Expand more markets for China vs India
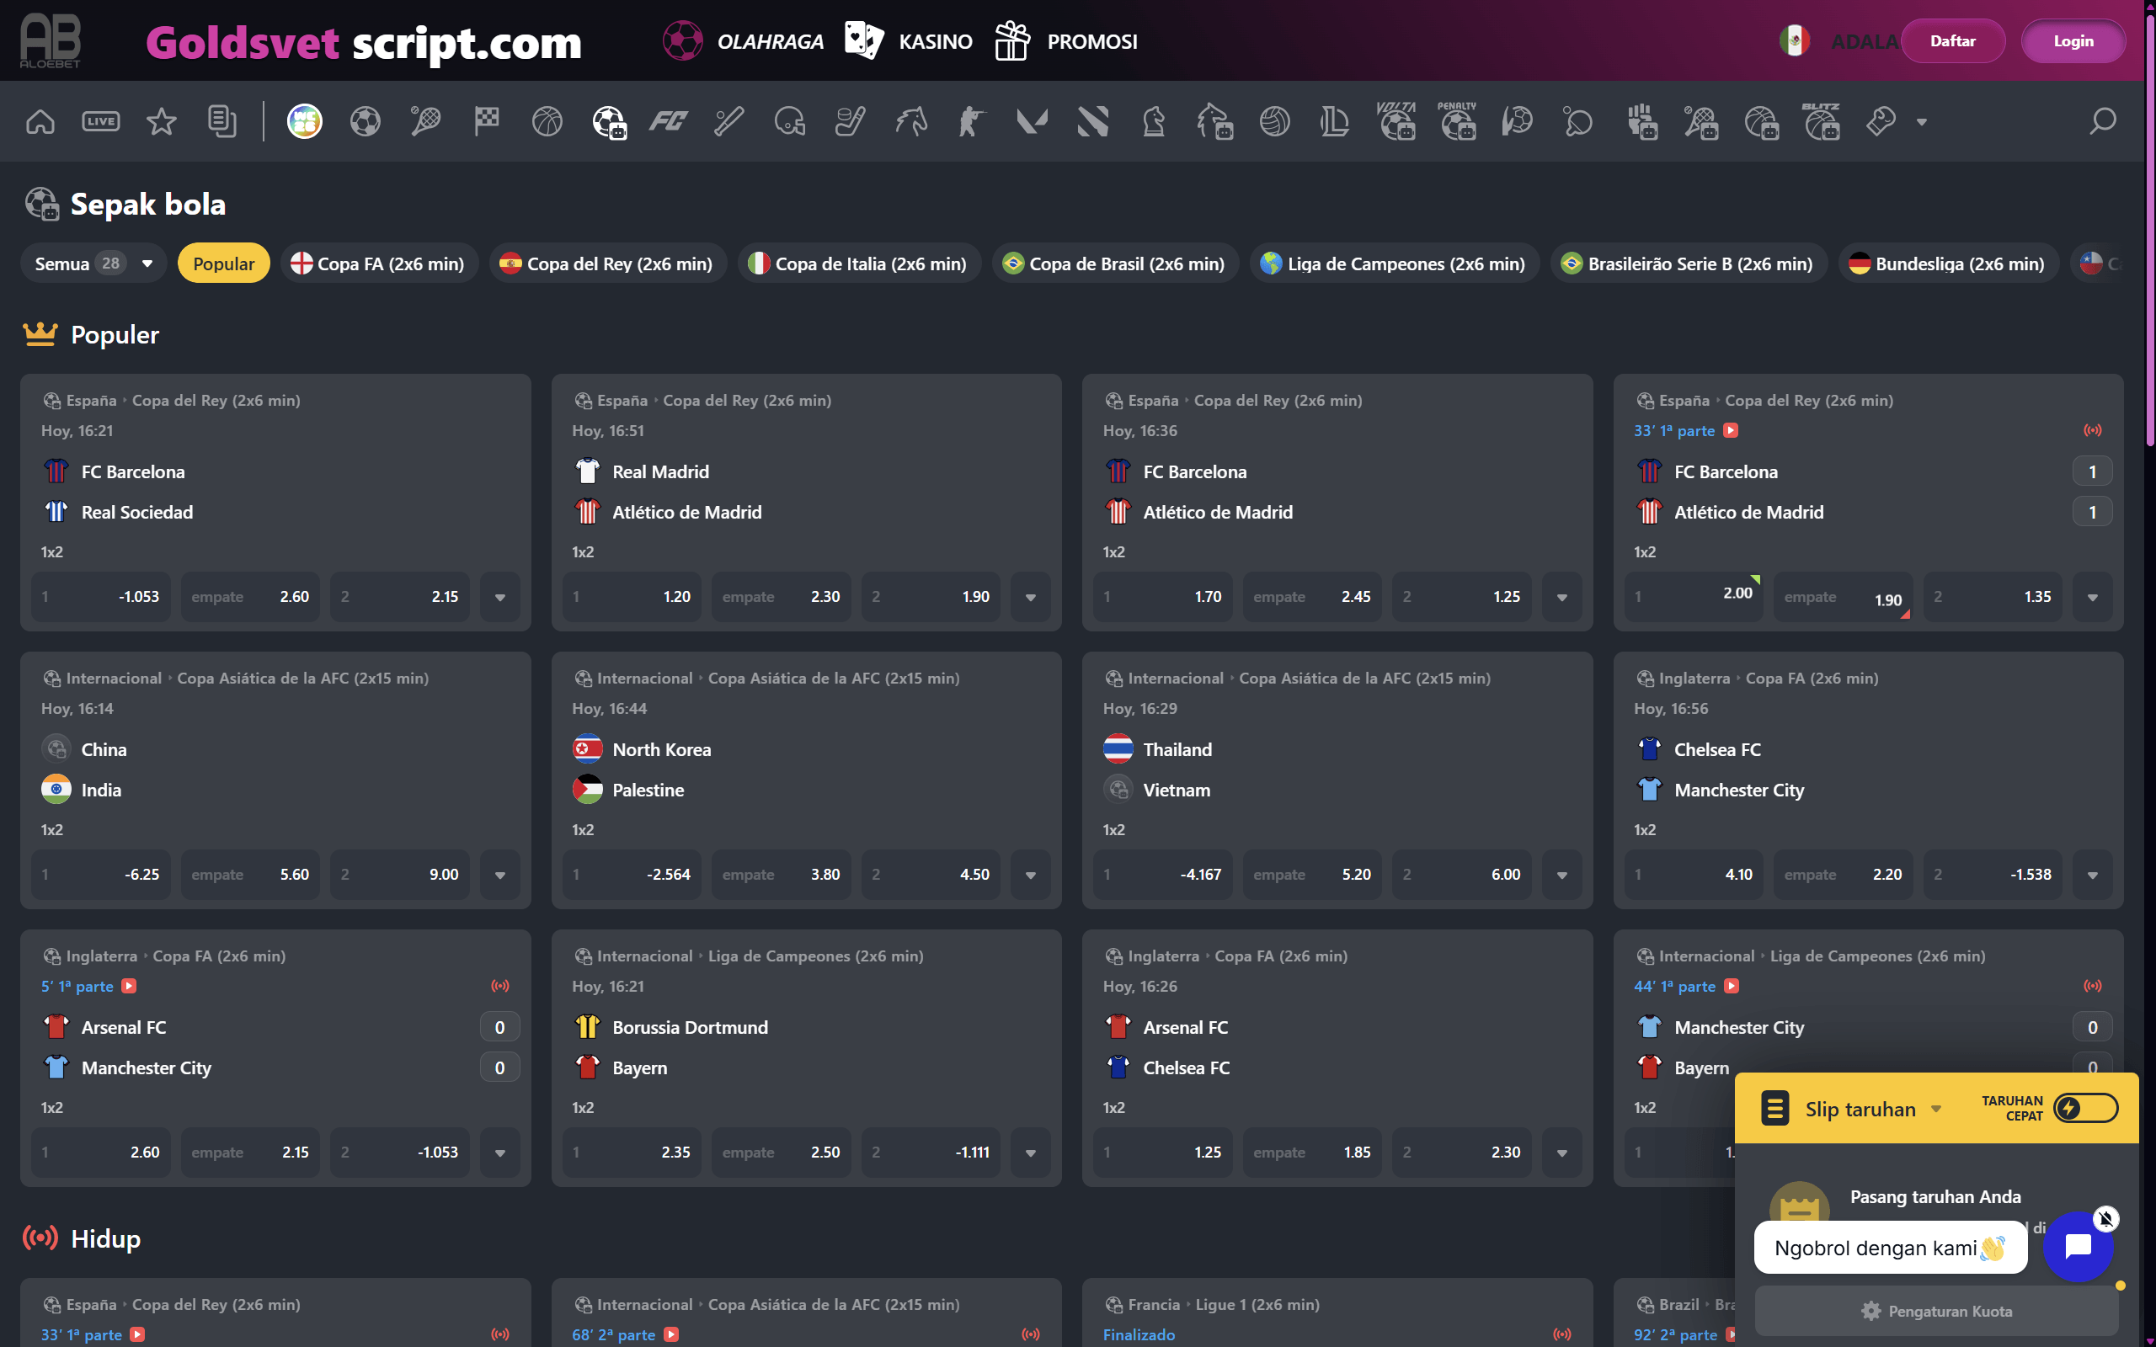 coord(499,875)
